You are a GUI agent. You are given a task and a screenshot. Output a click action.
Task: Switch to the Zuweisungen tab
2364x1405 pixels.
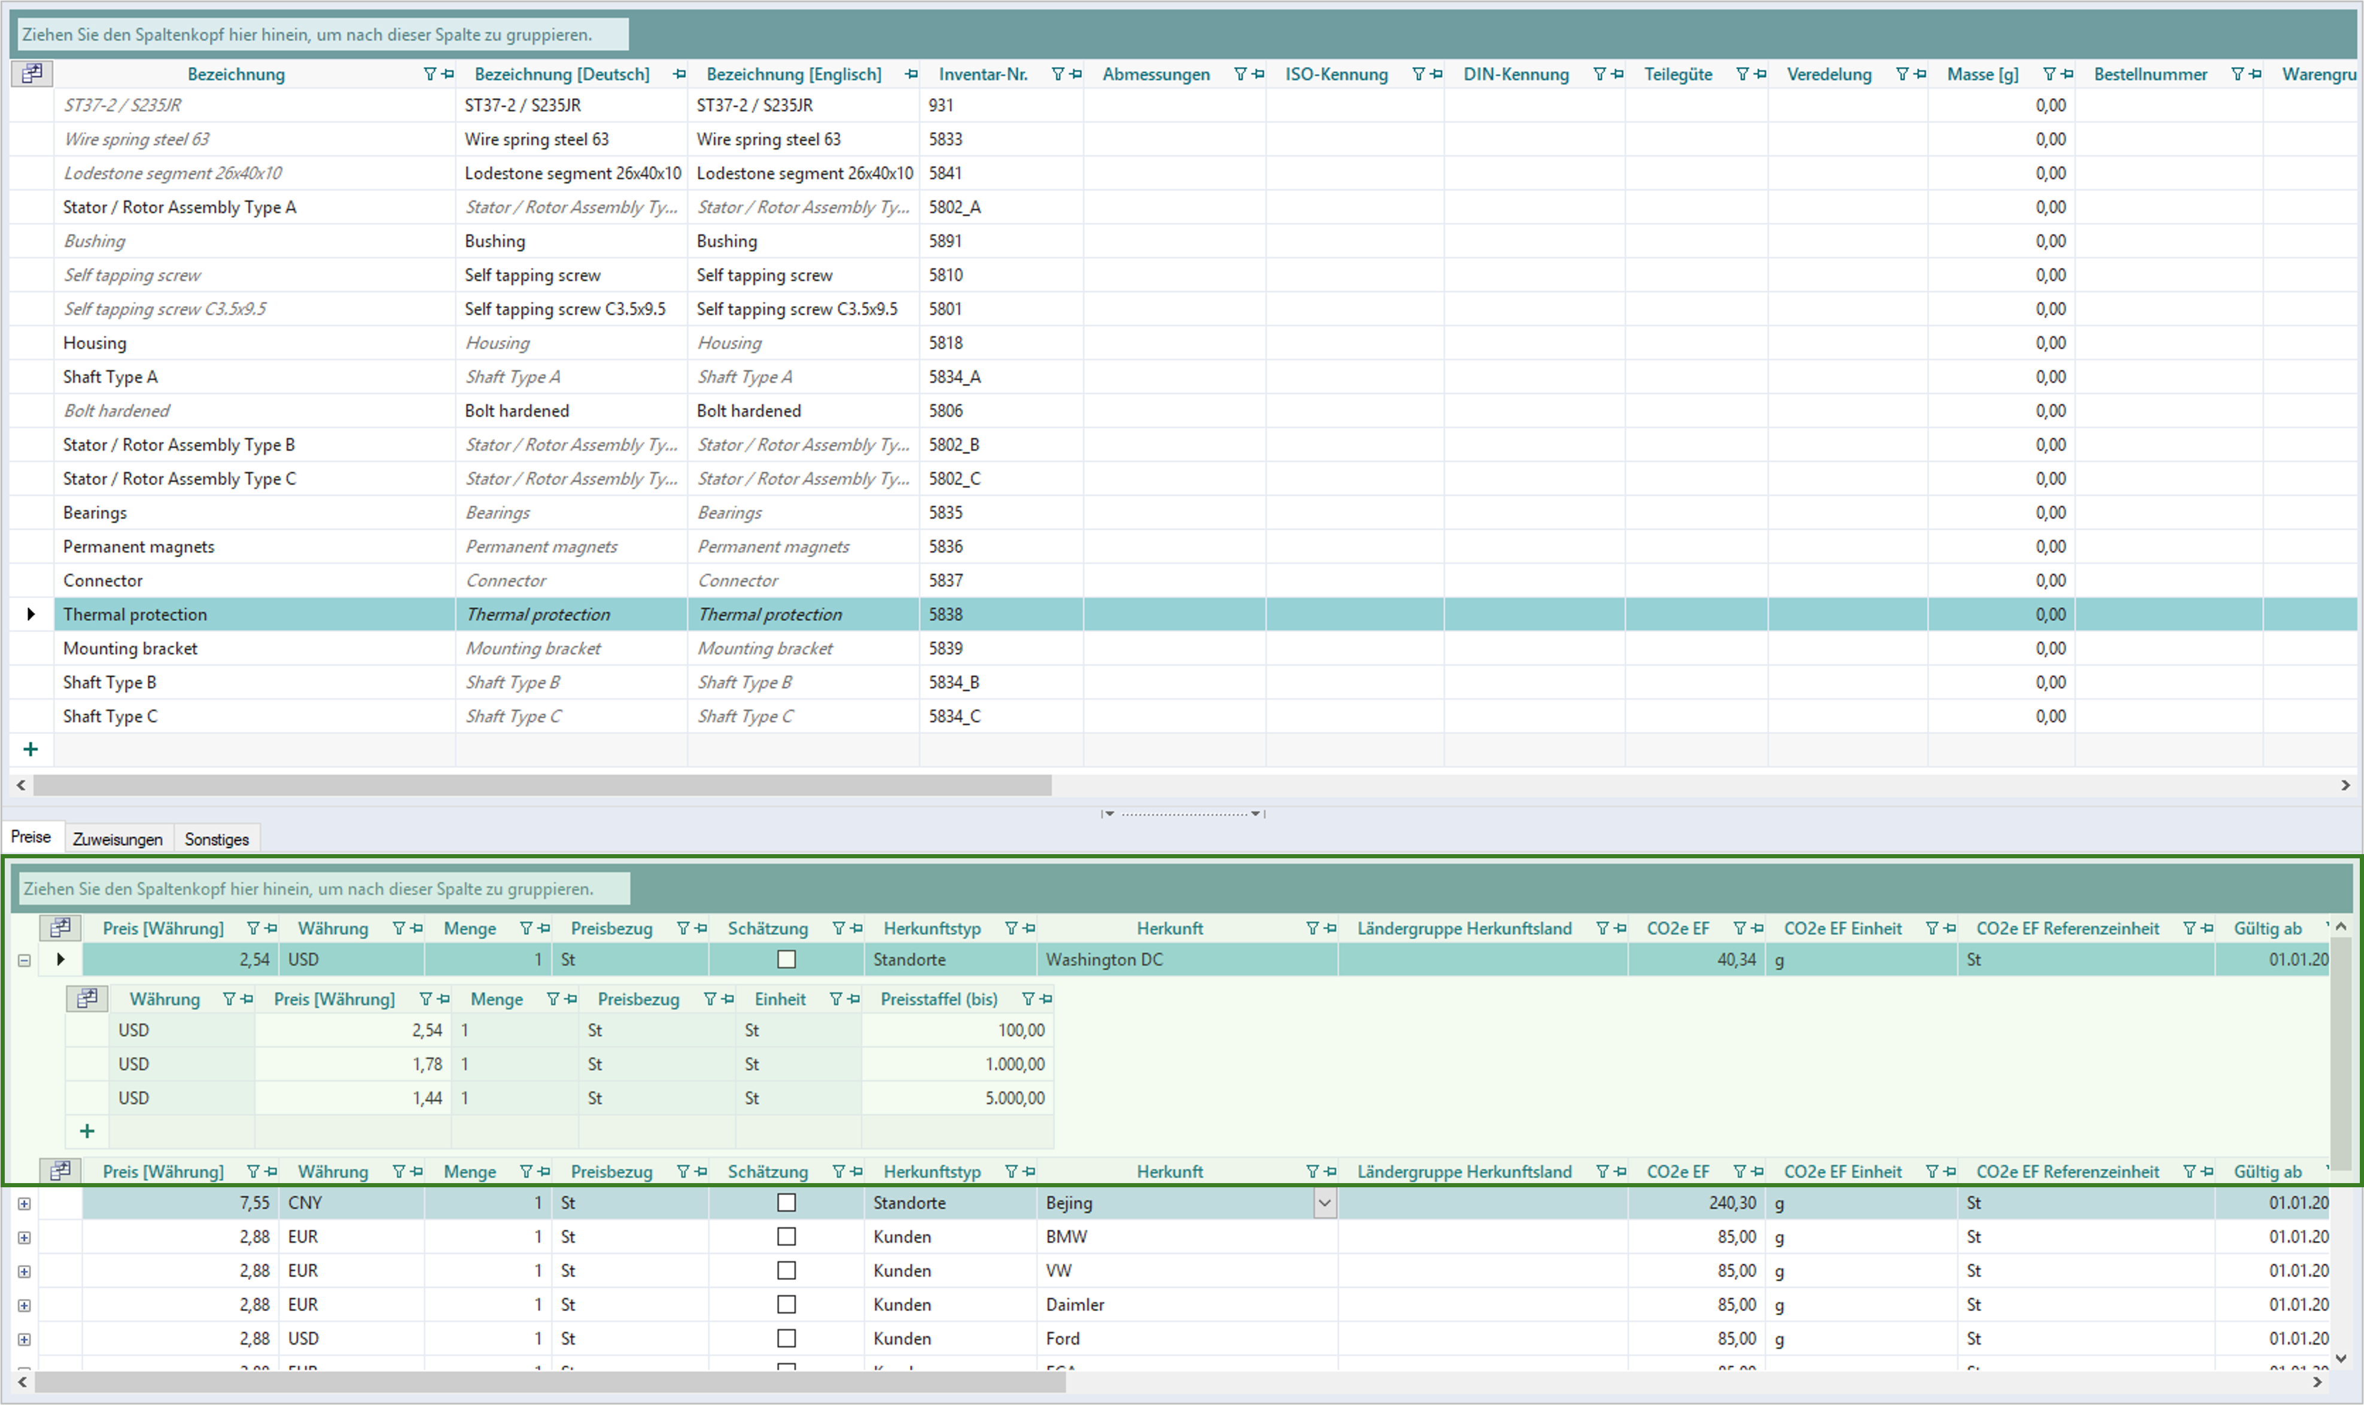click(117, 839)
